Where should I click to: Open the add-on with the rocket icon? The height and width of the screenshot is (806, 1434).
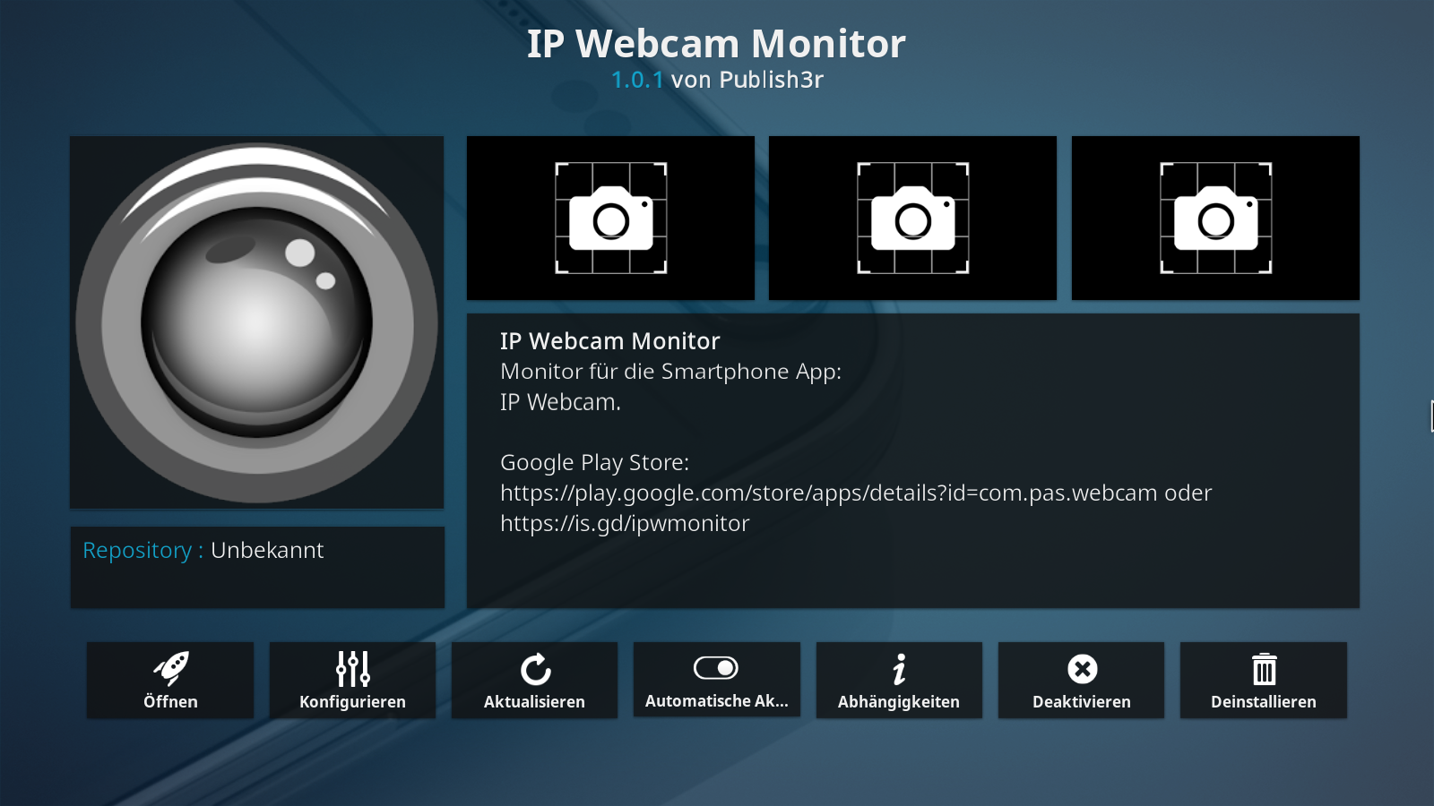(170, 668)
